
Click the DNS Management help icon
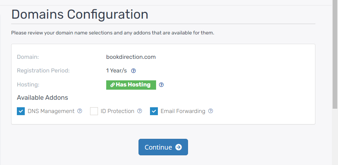click(80, 111)
